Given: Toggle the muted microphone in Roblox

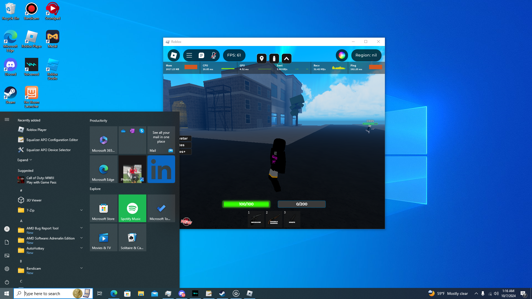Looking at the screenshot, I should click(x=213, y=55).
